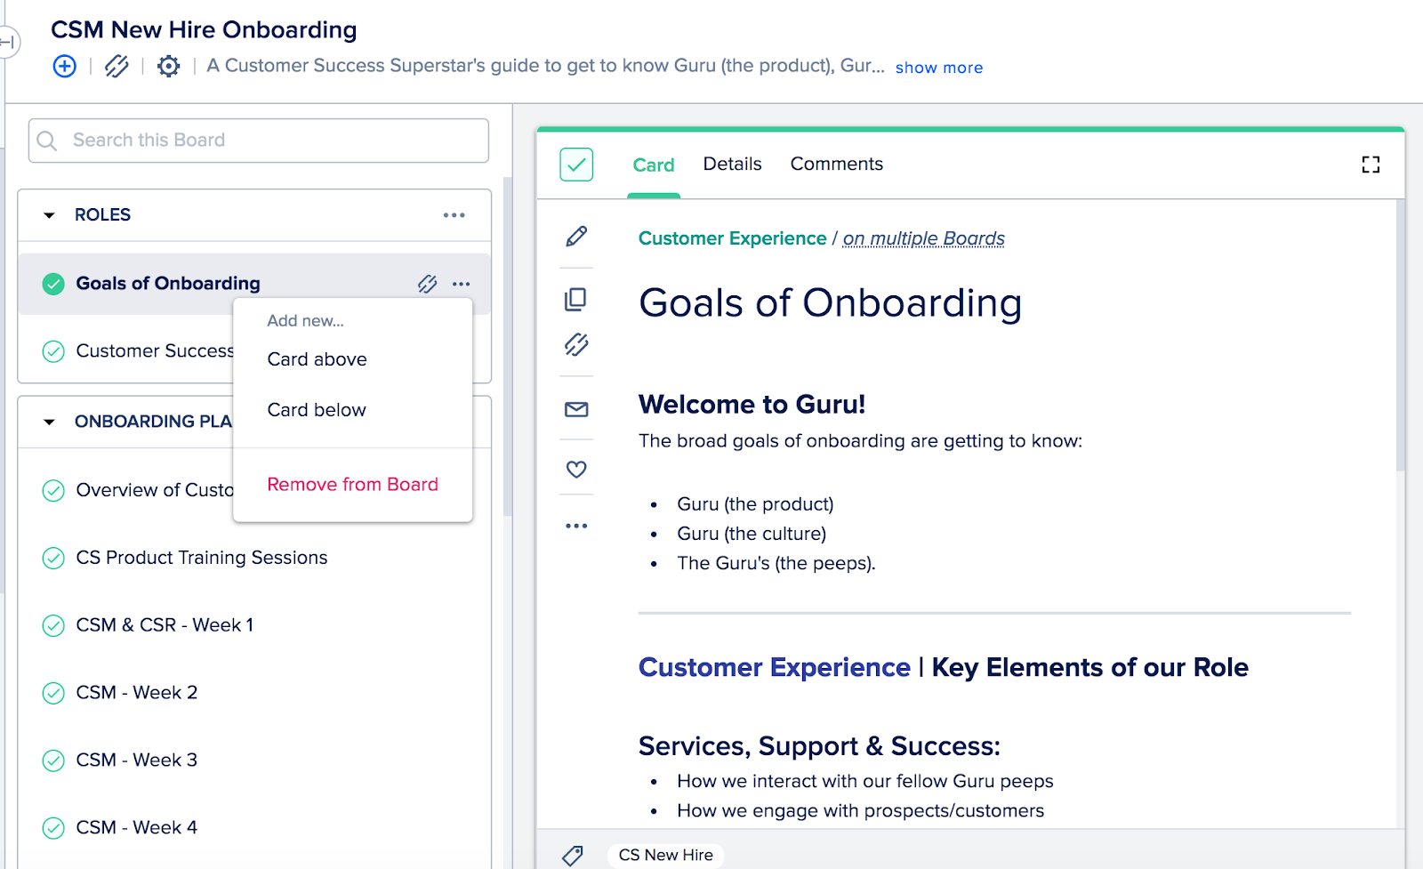Open the CSM - Week 3 card
Screen dimensions: 1423x869
(x=137, y=760)
